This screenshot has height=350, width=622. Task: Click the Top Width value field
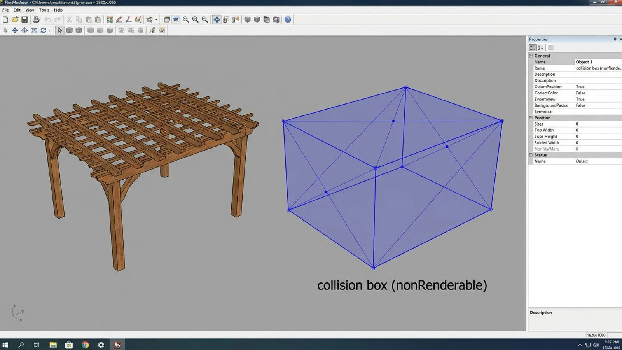(x=598, y=130)
